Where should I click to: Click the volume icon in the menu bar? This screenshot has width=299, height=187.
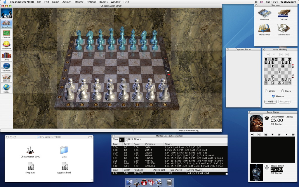(256, 2)
